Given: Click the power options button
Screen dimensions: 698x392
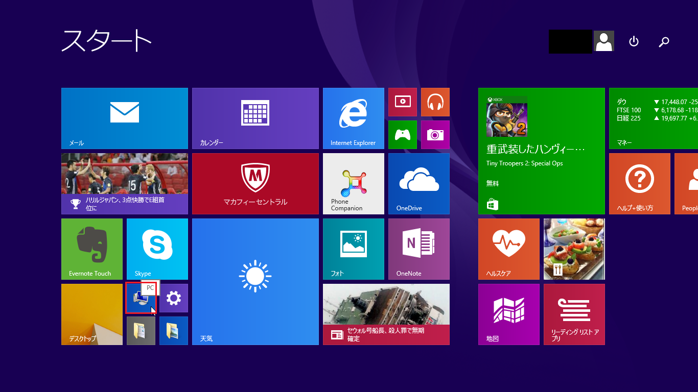Looking at the screenshot, I should [x=634, y=41].
